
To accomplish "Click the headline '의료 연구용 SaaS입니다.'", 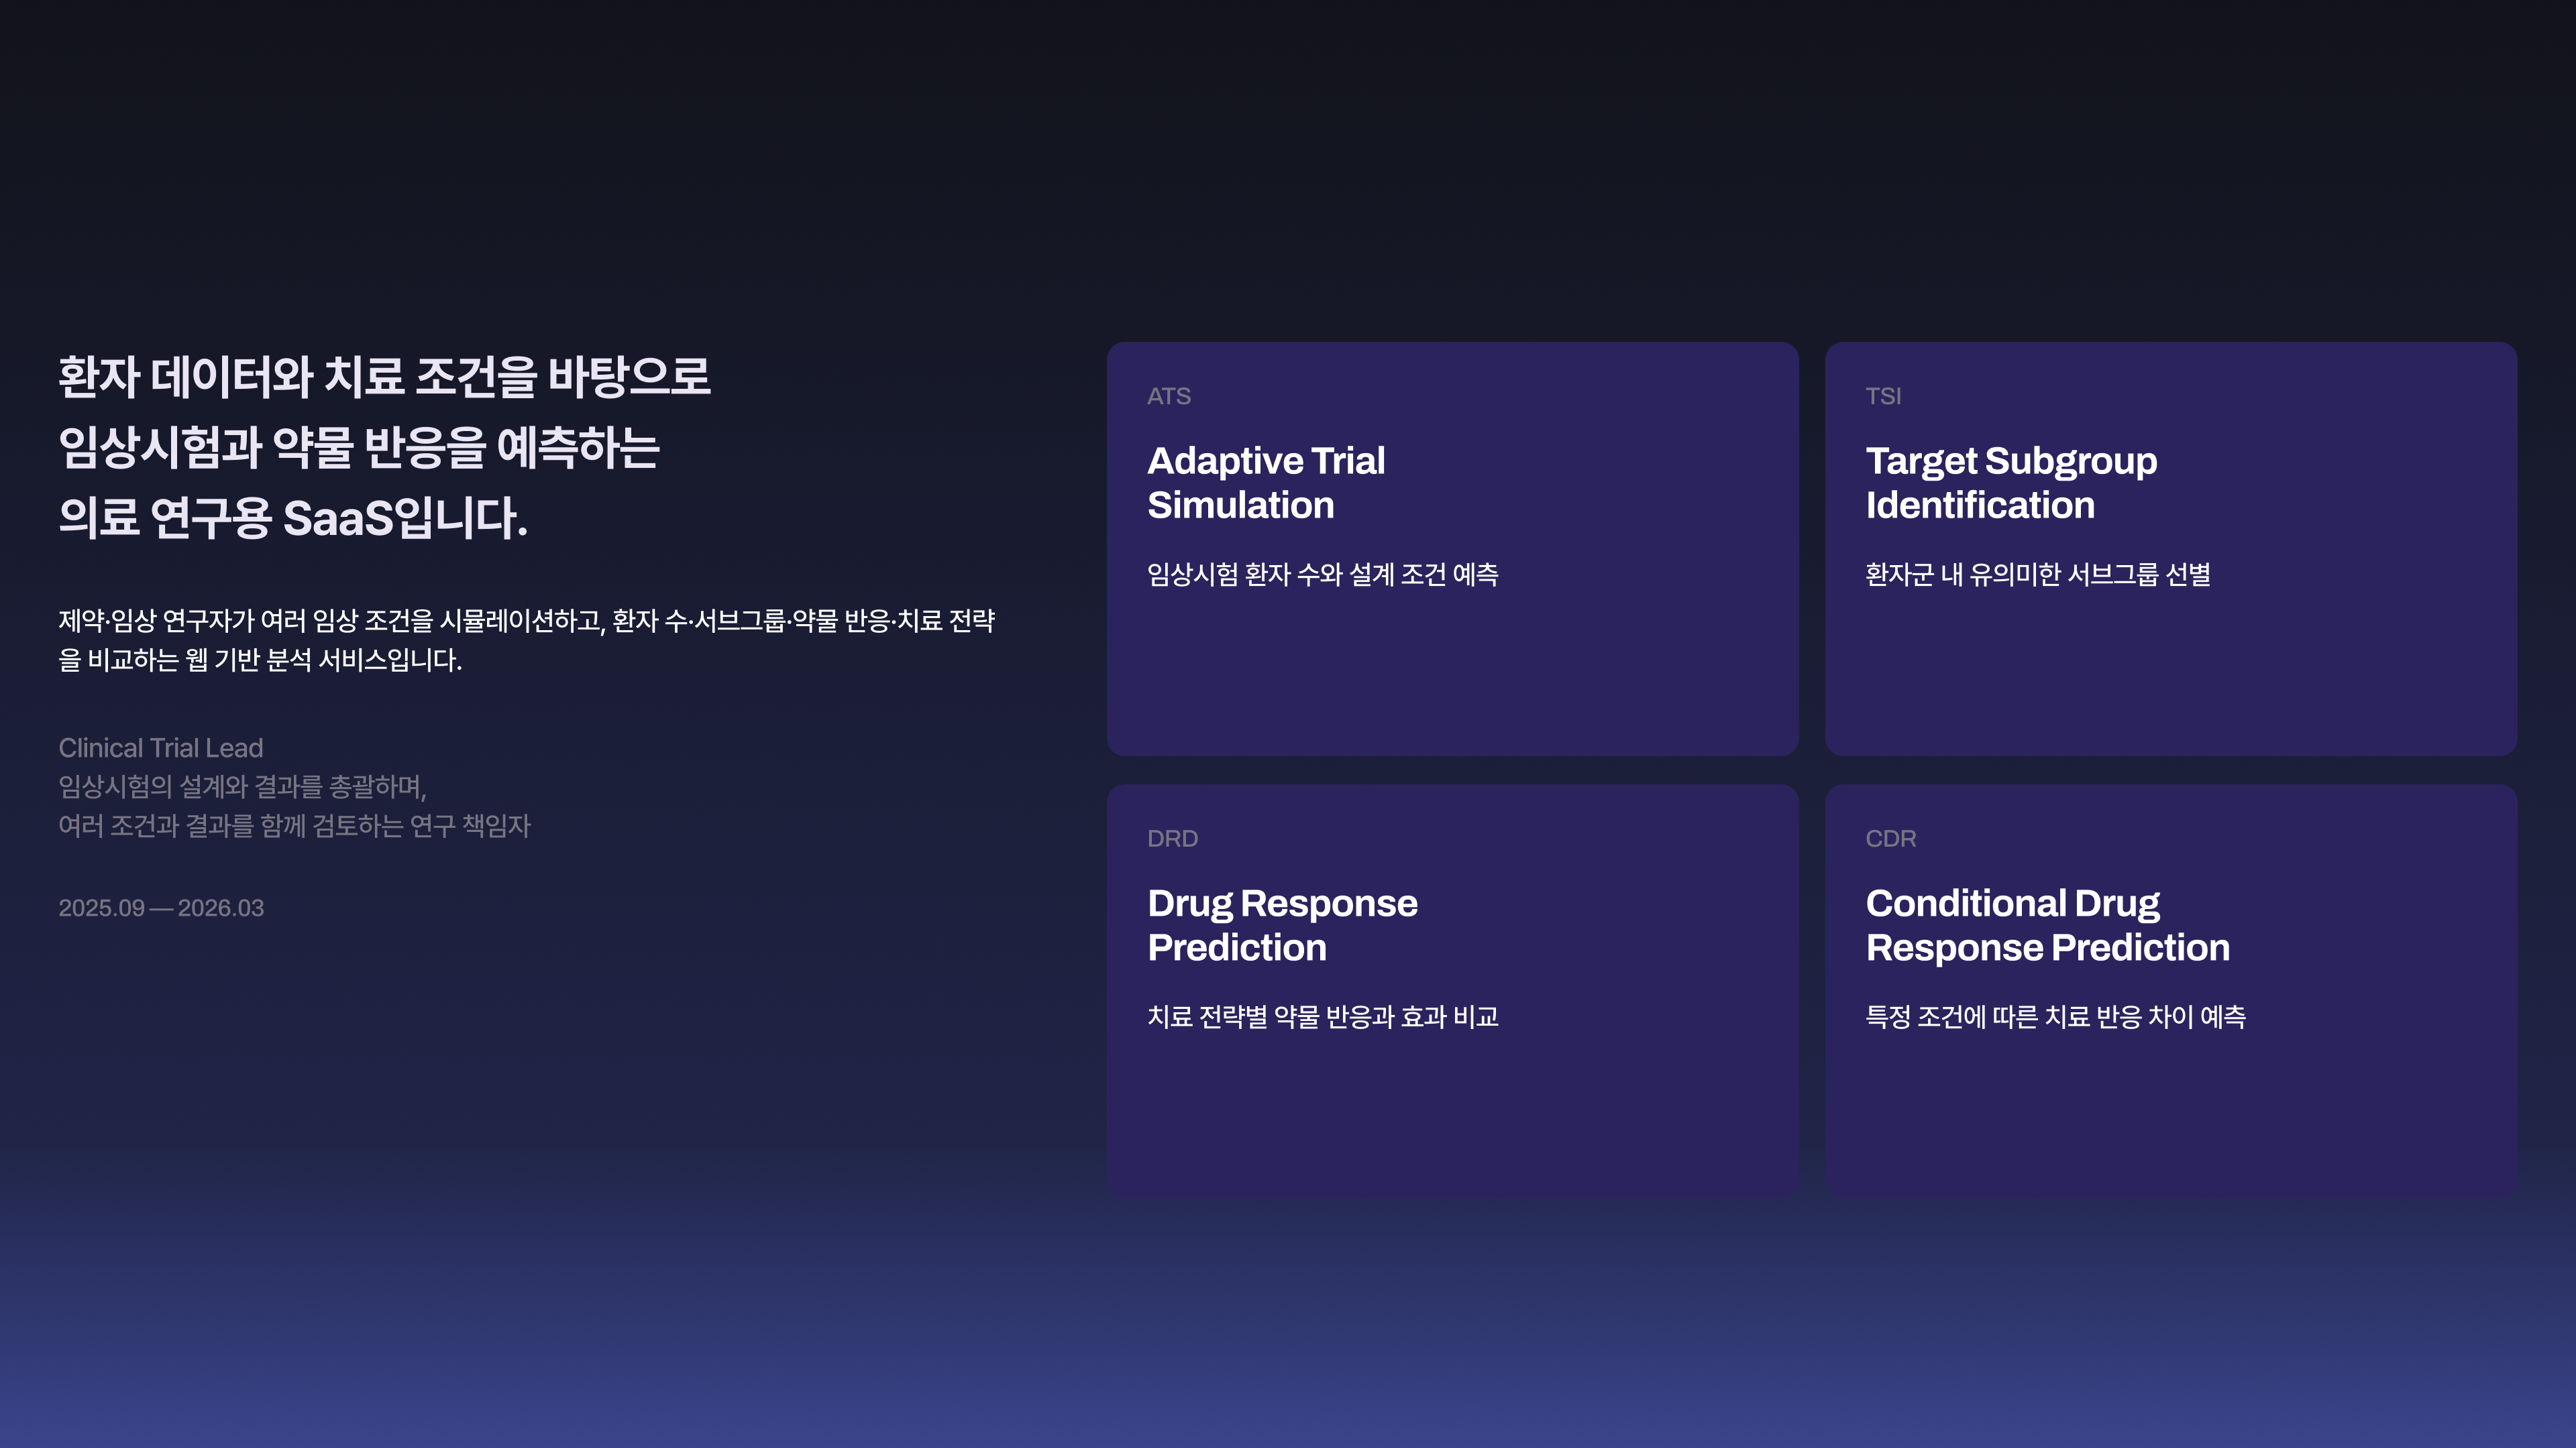I will [293, 518].
